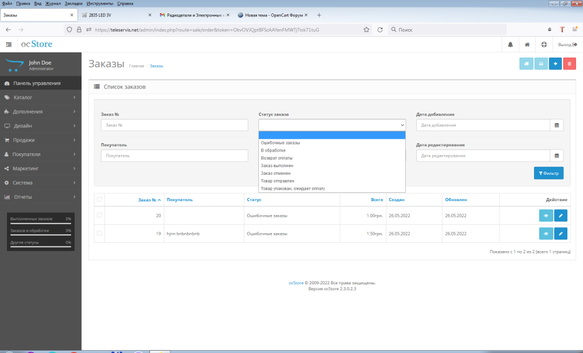Select the blank status option

point(332,135)
